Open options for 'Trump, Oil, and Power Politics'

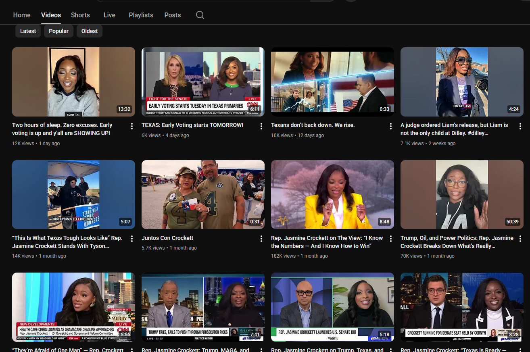point(520,239)
